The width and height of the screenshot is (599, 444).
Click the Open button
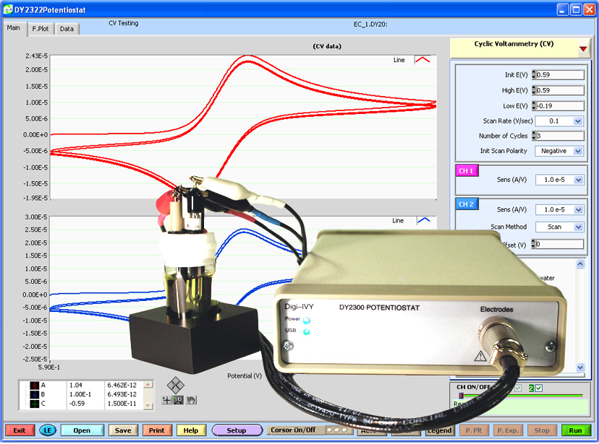[x=82, y=431]
